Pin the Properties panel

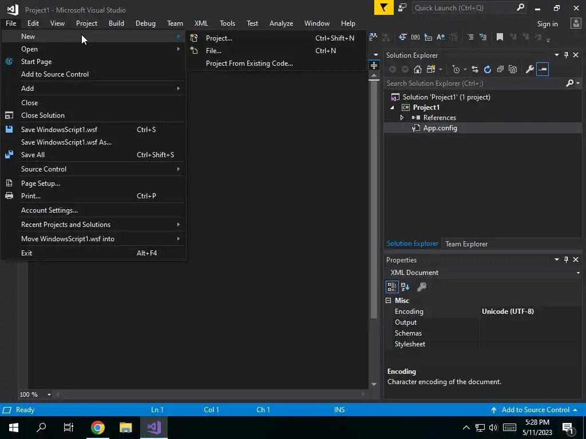(x=566, y=260)
